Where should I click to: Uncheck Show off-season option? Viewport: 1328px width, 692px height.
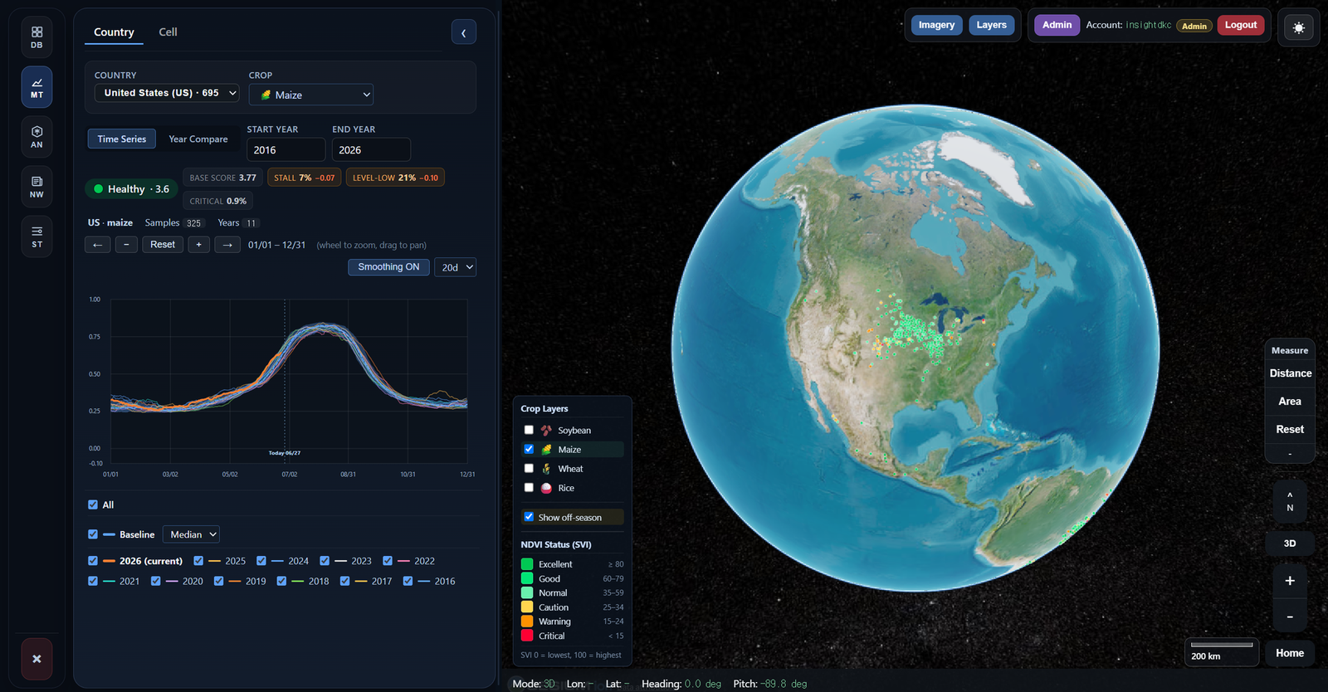529,516
